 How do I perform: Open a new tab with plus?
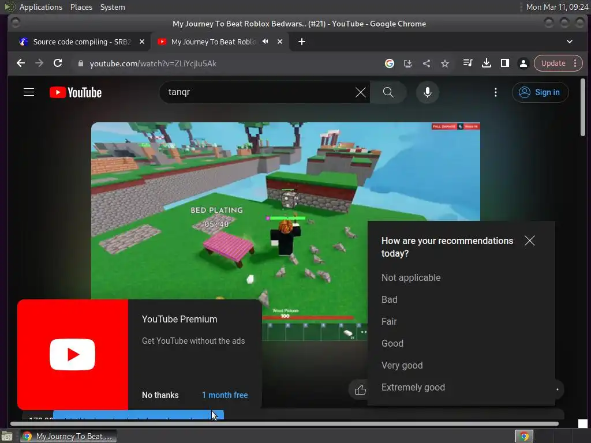pos(301,42)
